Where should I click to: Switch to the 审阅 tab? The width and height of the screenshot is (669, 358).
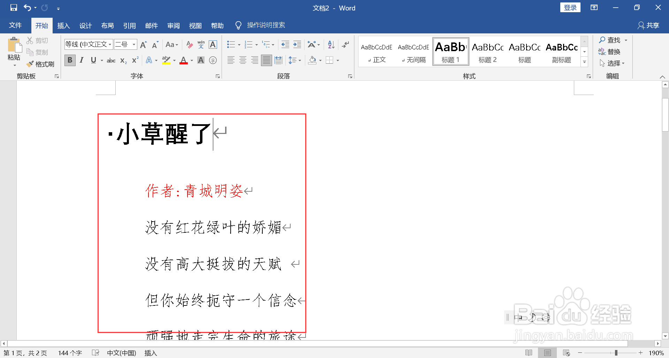tap(173, 25)
